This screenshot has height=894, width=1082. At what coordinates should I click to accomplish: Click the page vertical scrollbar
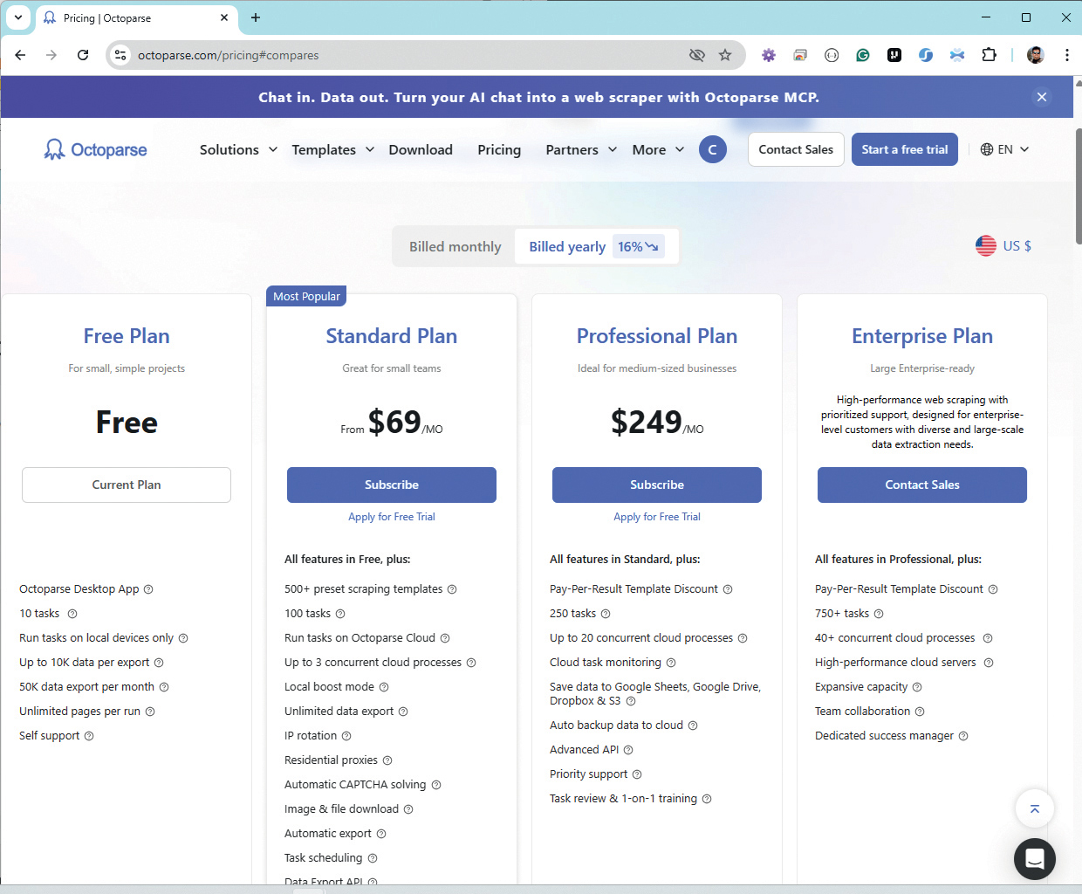point(1078,186)
